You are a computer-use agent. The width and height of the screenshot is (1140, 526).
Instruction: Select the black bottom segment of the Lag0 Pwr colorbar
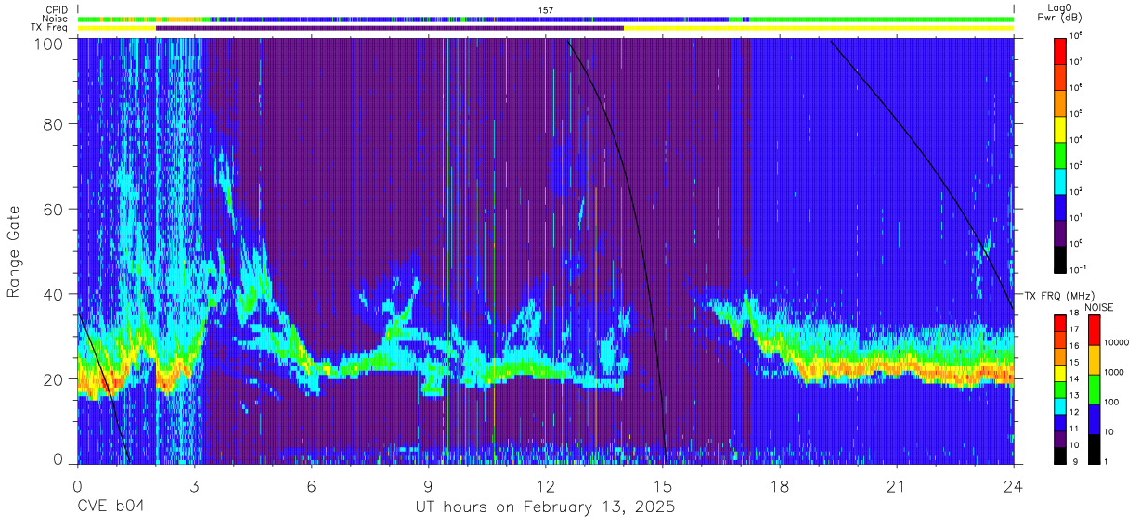pyautogui.click(x=1060, y=258)
